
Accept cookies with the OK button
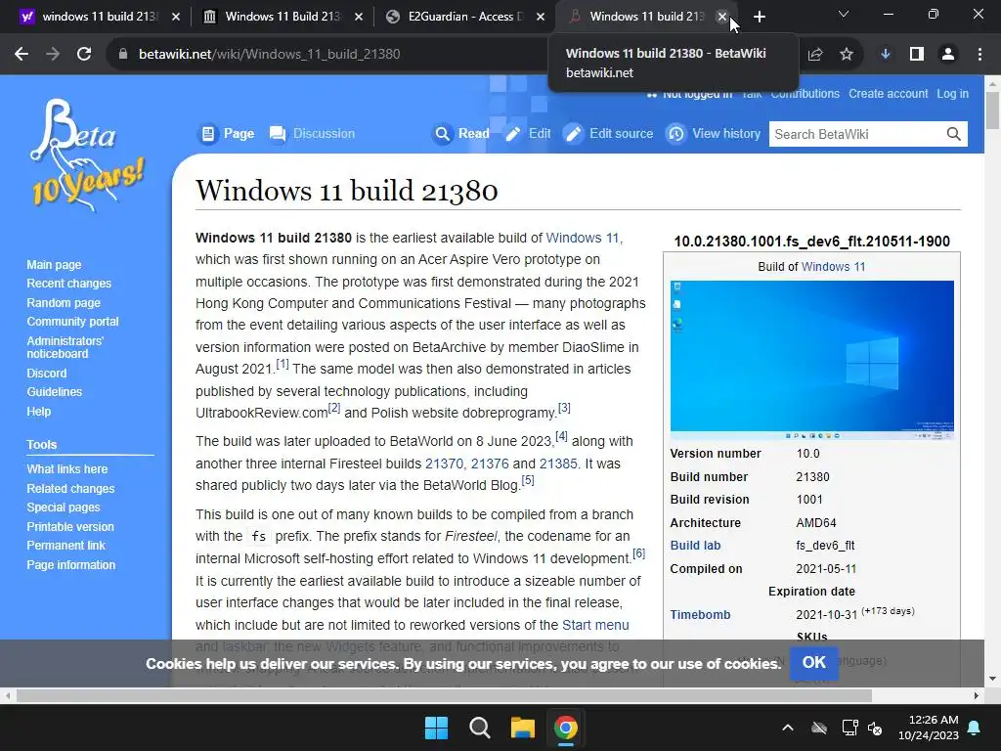click(x=814, y=663)
